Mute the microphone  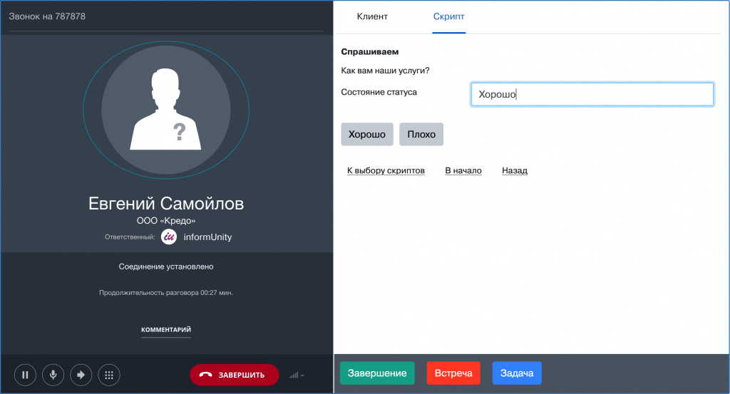(53, 375)
